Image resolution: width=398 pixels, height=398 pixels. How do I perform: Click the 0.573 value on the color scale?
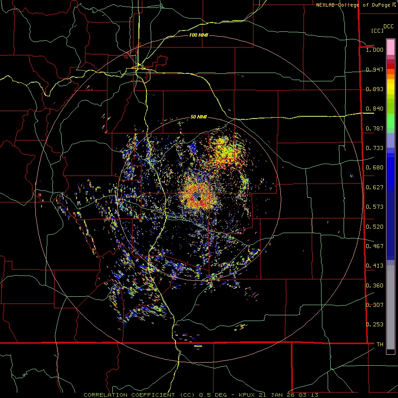point(375,207)
